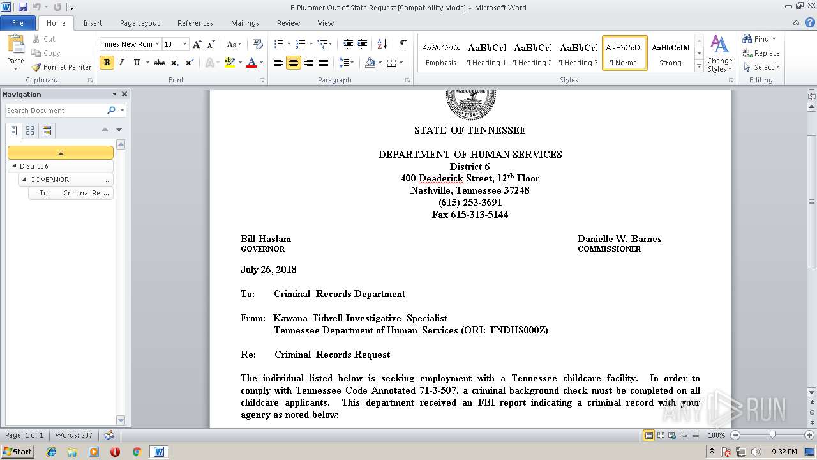Switch to Page Layout tab
This screenshot has height=460, width=817.
[x=140, y=23]
